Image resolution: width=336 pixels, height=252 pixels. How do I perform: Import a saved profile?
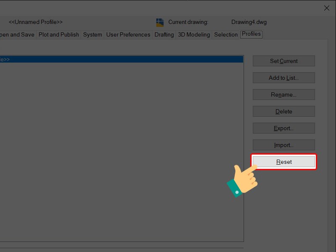click(x=283, y=145)
